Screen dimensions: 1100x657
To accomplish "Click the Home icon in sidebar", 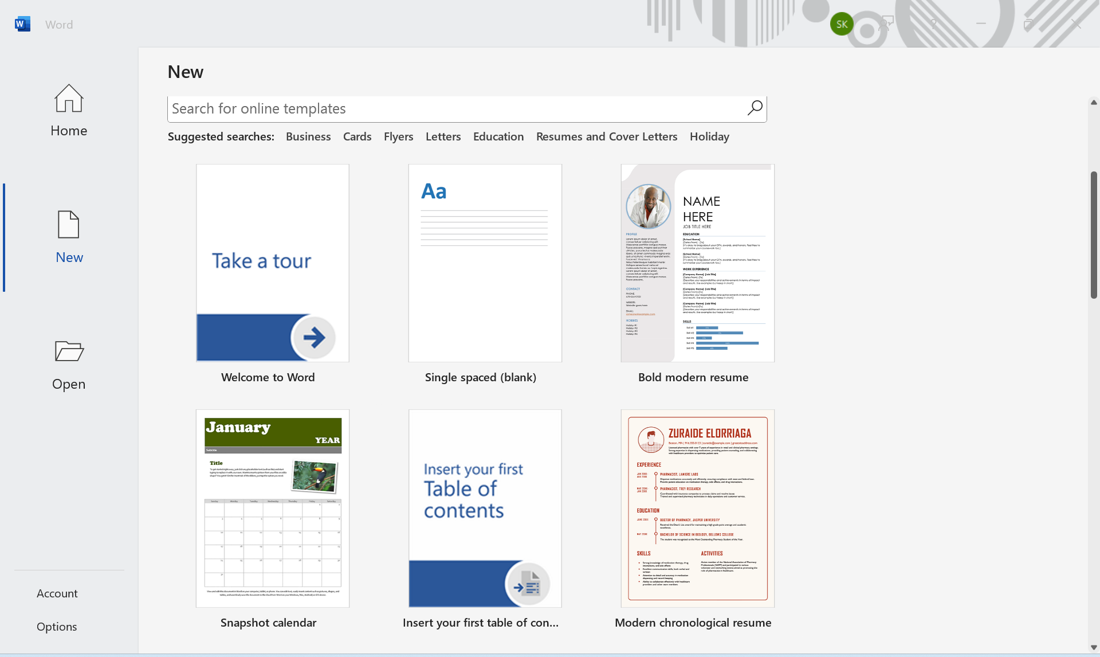I will (69, 99).
